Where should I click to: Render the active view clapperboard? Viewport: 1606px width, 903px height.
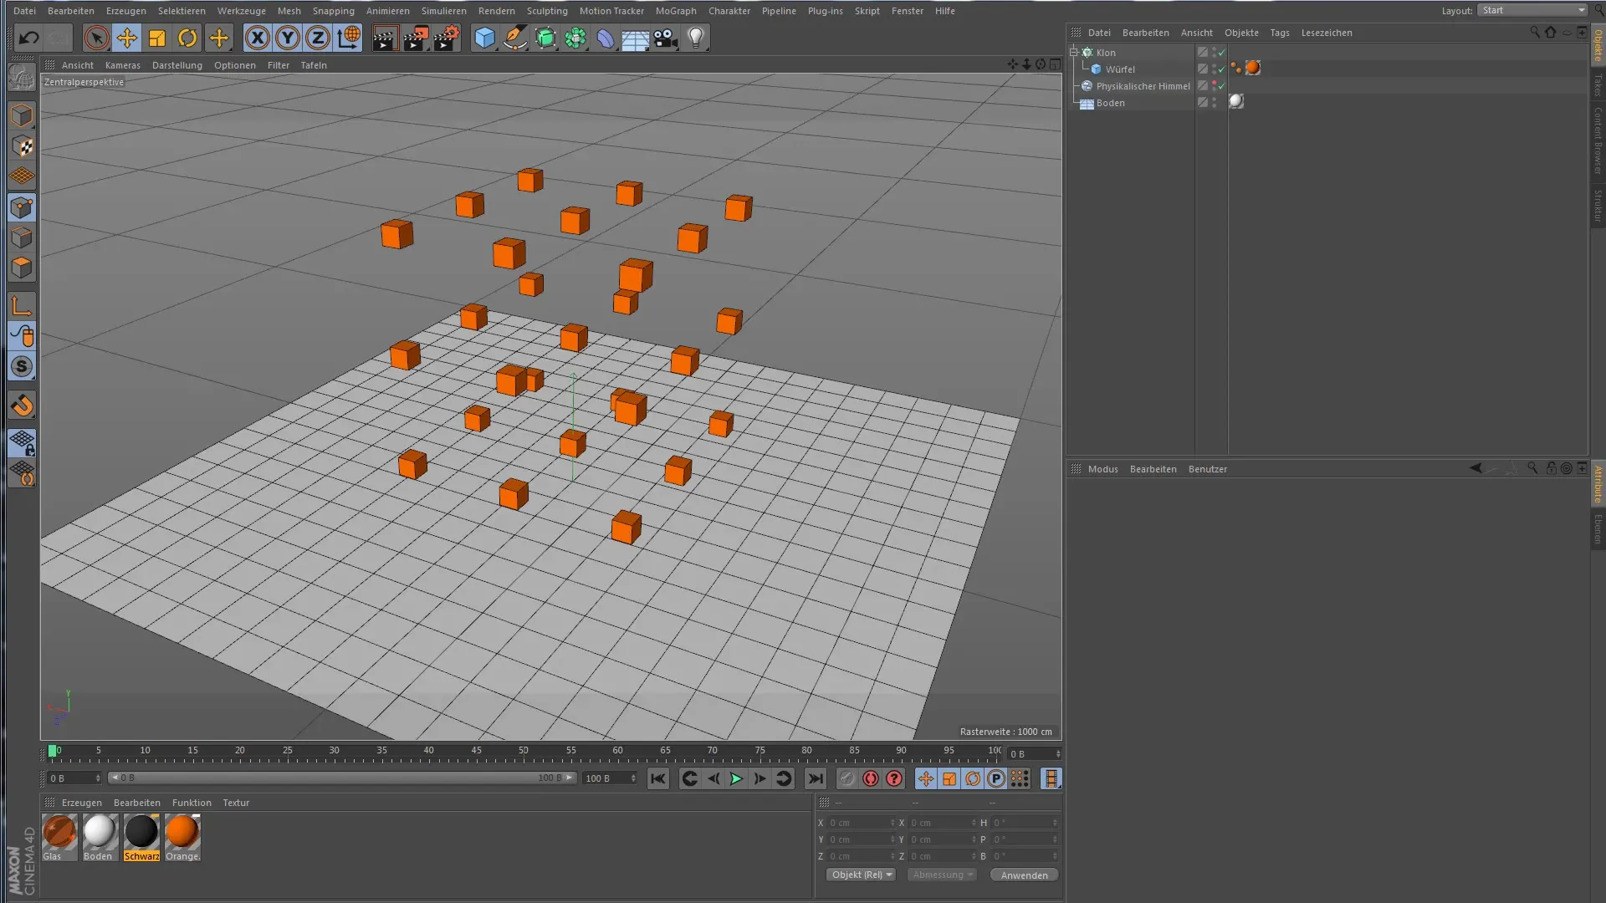[x=385, y=38]
